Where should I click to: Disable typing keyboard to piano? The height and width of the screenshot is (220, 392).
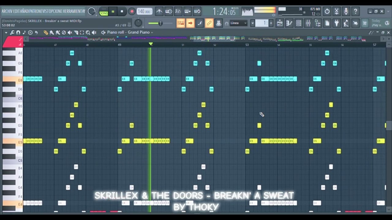pos(181,23)
